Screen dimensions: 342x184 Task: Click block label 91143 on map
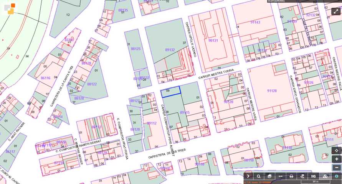(255, 22)
